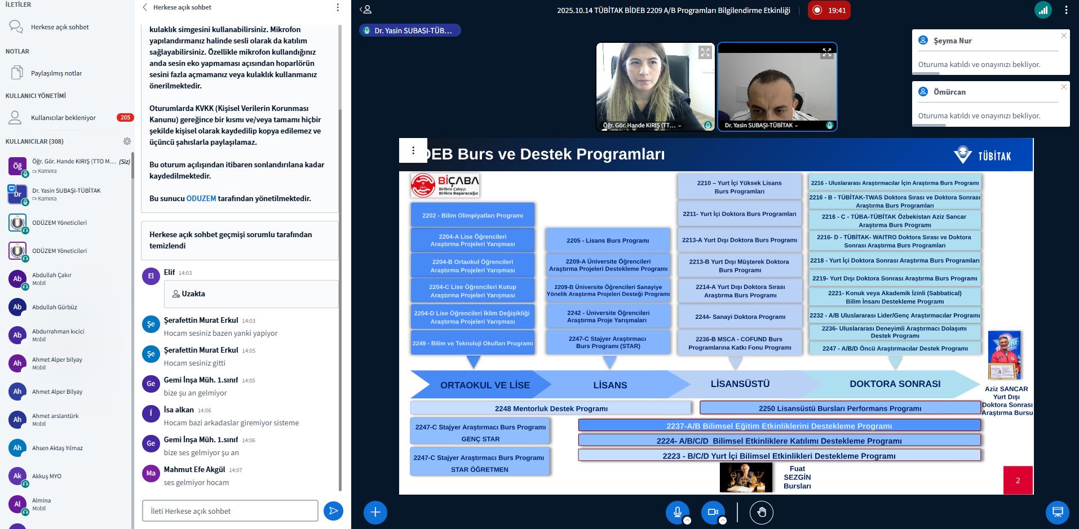Click the chat message input field

[x=230, y=511]
